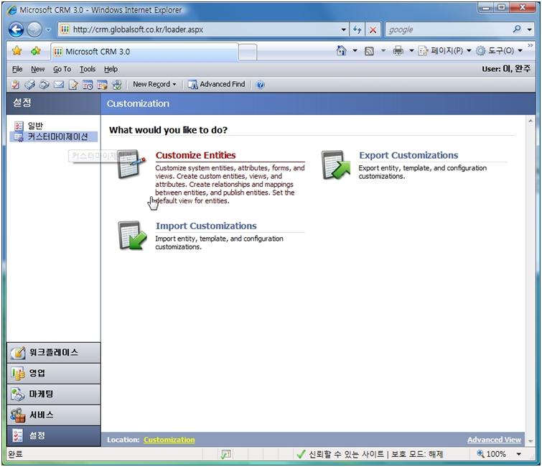Open the Feeds dropdown arrow
This screenshot has width=542, height=467.
[383, 51]
